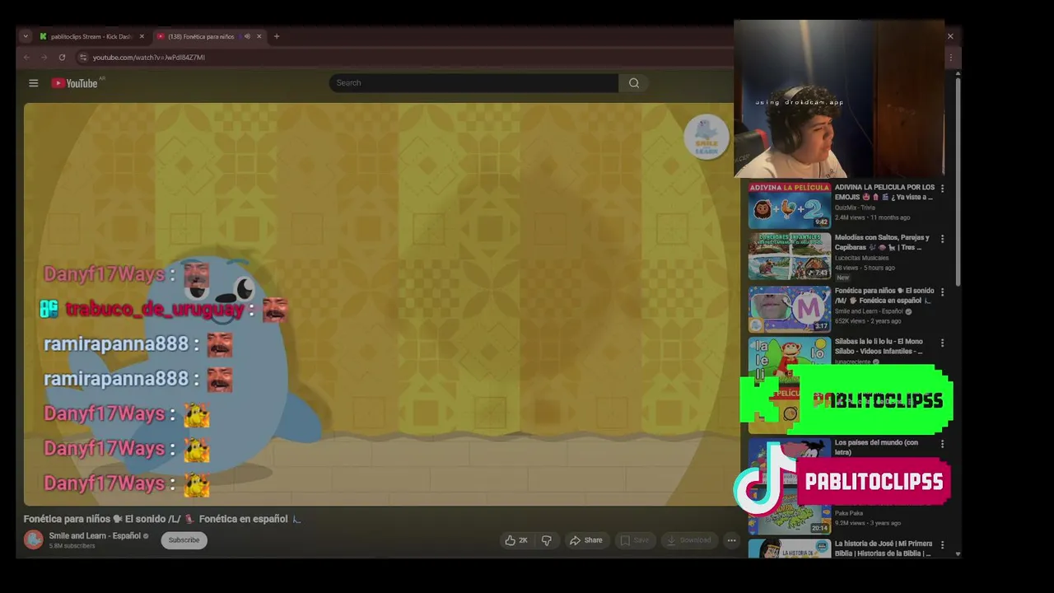Open more actions ellipsis under the video

(731, 540)
